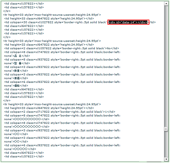Click the five-circle ○○○○○ placeholder text
Screen dimensions: 170x163
[x=21, y=149]
